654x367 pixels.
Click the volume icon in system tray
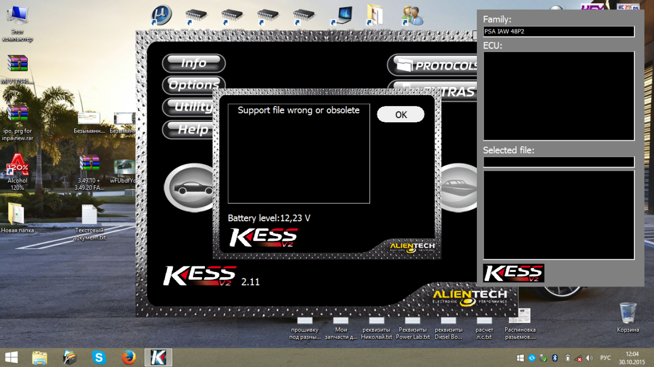coord(589,358)
